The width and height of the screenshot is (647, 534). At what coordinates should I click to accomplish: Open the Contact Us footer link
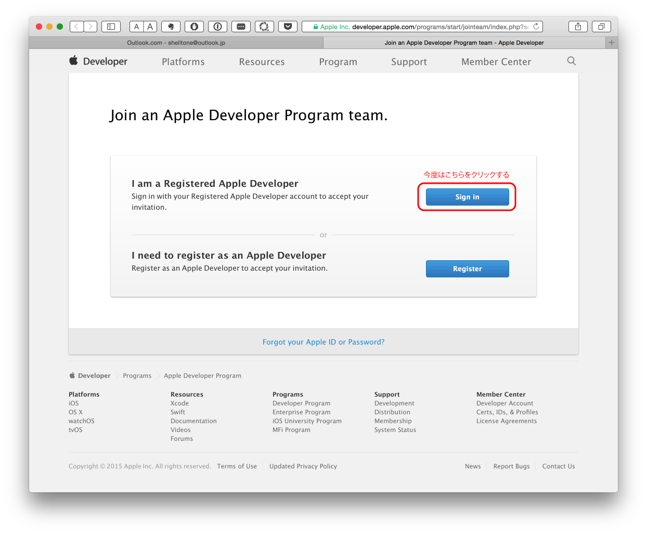tap(559, 466)
